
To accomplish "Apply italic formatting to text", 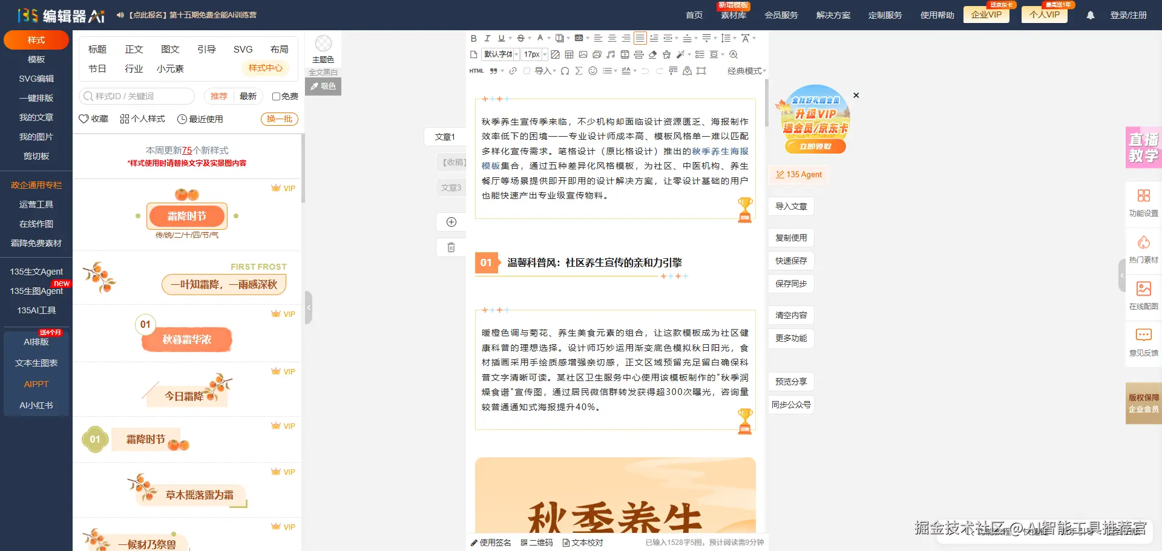I will pyautogui.click(x=487, y=38).
